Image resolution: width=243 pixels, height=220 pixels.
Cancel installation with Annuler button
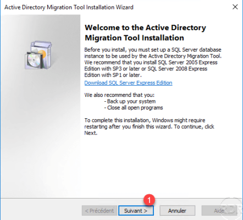coord(177,211)
